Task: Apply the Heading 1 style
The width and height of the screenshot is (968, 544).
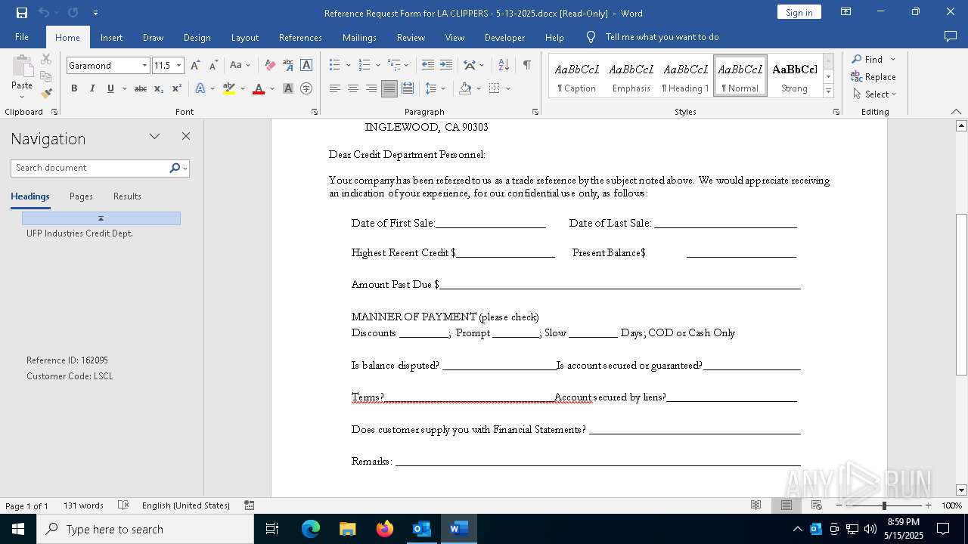Action: coord(685,76)
